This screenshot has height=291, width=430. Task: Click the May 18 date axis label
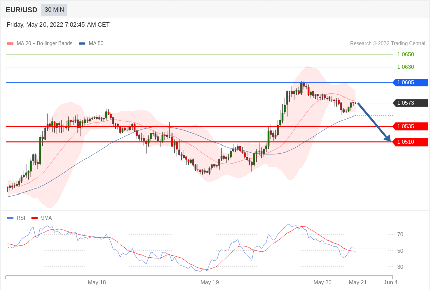(97, 282)
